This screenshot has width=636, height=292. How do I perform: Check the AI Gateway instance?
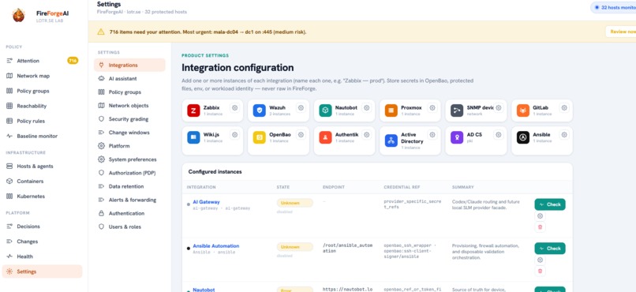point(550,204)
